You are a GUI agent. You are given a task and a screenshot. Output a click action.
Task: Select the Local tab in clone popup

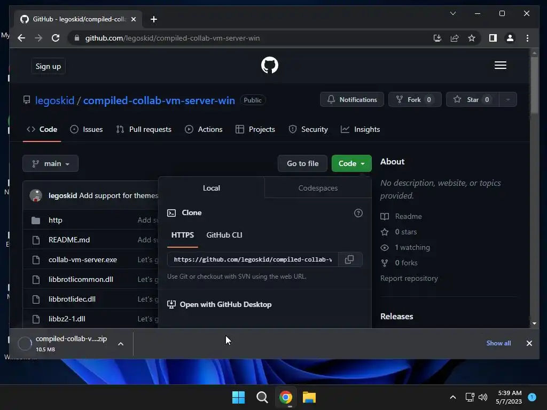[212, 188]
